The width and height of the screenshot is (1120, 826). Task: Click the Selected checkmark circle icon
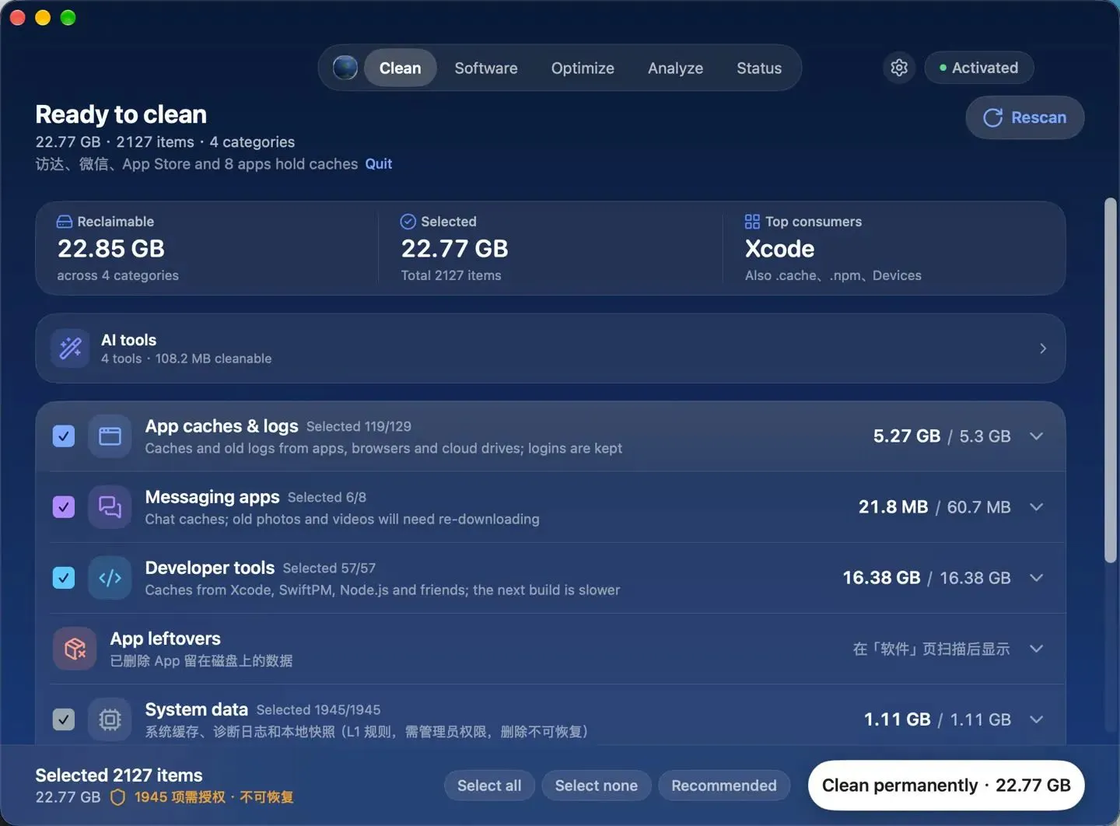tap(408, 222)
